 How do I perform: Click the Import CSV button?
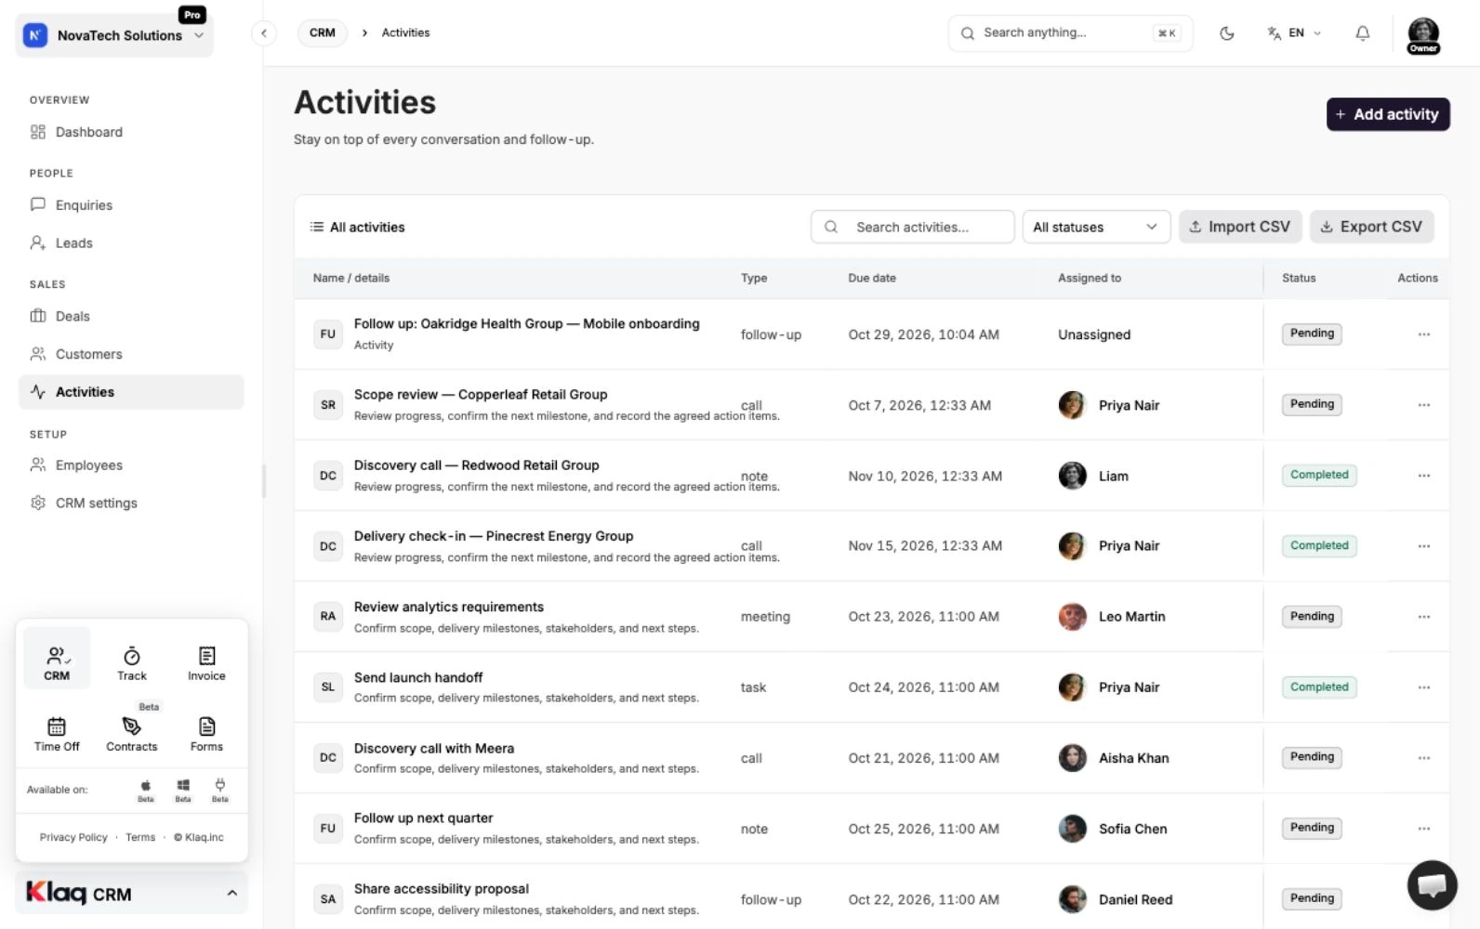point(1240,228)
